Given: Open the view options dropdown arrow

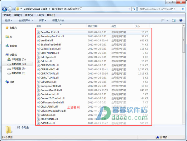Looking at the screenshot, I should pos(167,20).
